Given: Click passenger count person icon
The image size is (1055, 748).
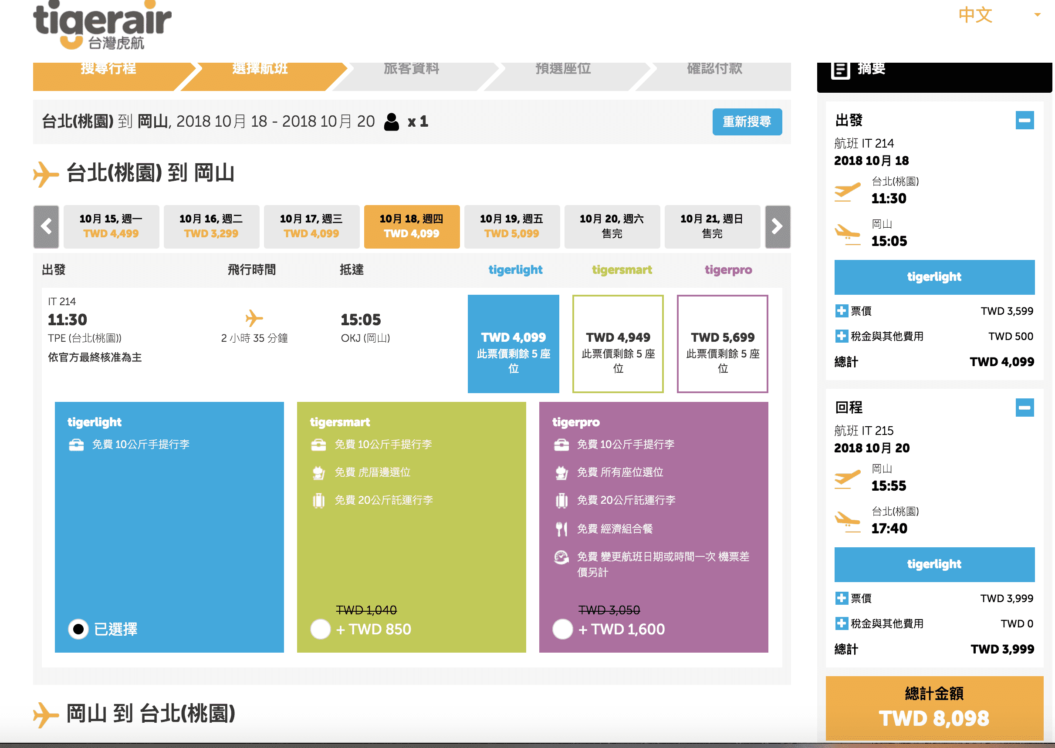Looking at the screenshot, I should pyautogui.click(x=392, y=121).
